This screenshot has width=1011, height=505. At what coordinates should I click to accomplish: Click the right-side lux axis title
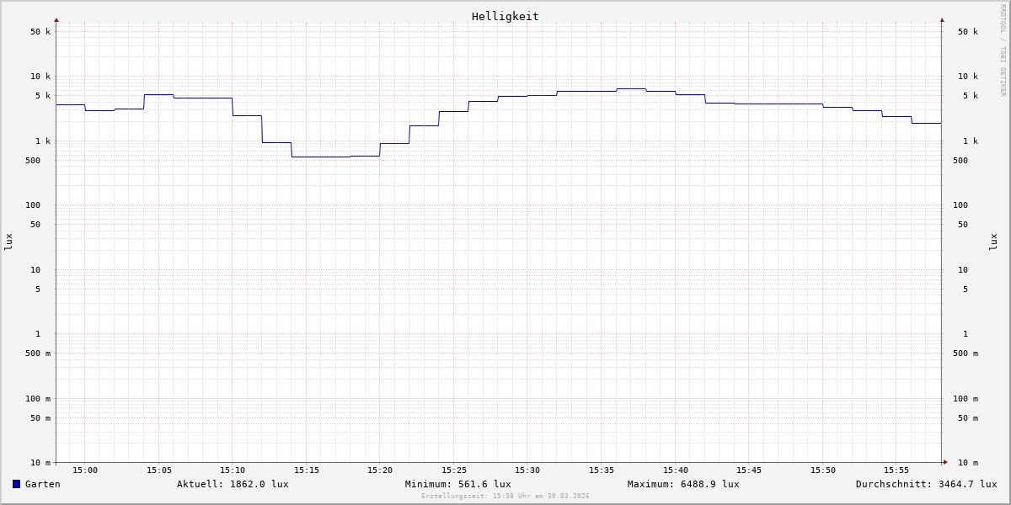[993, 242]
